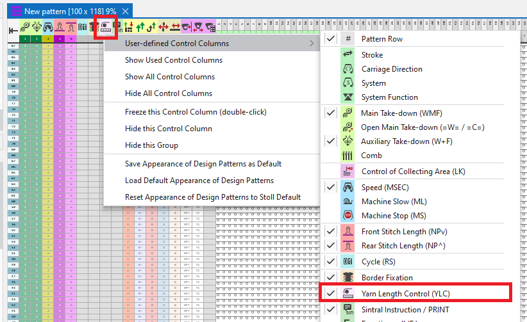Click the Auxiliary Take-down column header icon
527x322 pixels.
(37, 28)
